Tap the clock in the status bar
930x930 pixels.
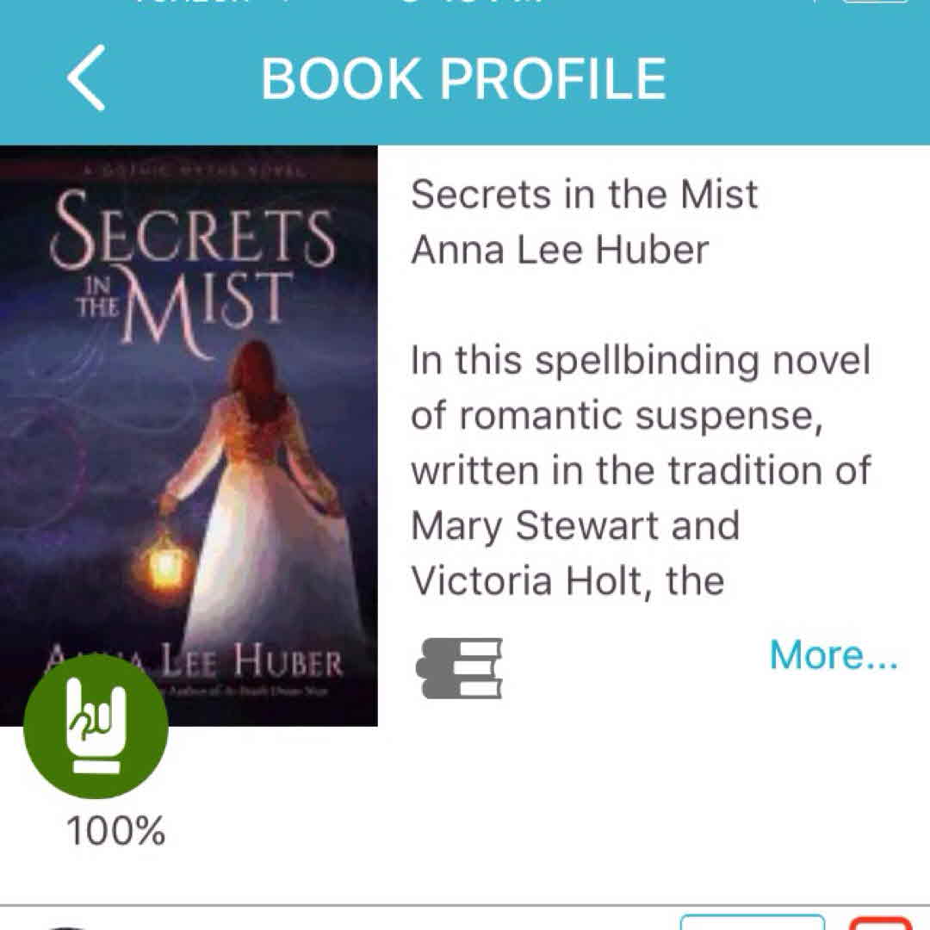pyautogui.click(x=472, y=2)
